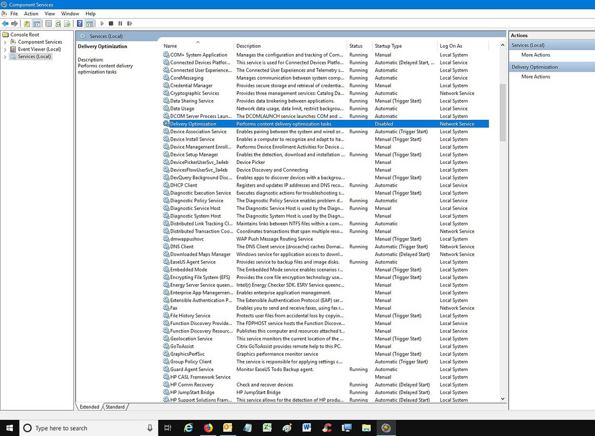
Task: Open Word from the taskbar
Action: tap(307, 428)
